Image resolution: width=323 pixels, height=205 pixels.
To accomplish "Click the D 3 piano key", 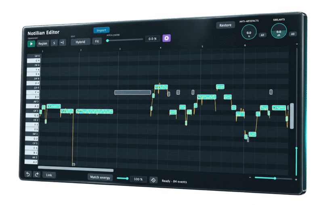I will point(31,139).
